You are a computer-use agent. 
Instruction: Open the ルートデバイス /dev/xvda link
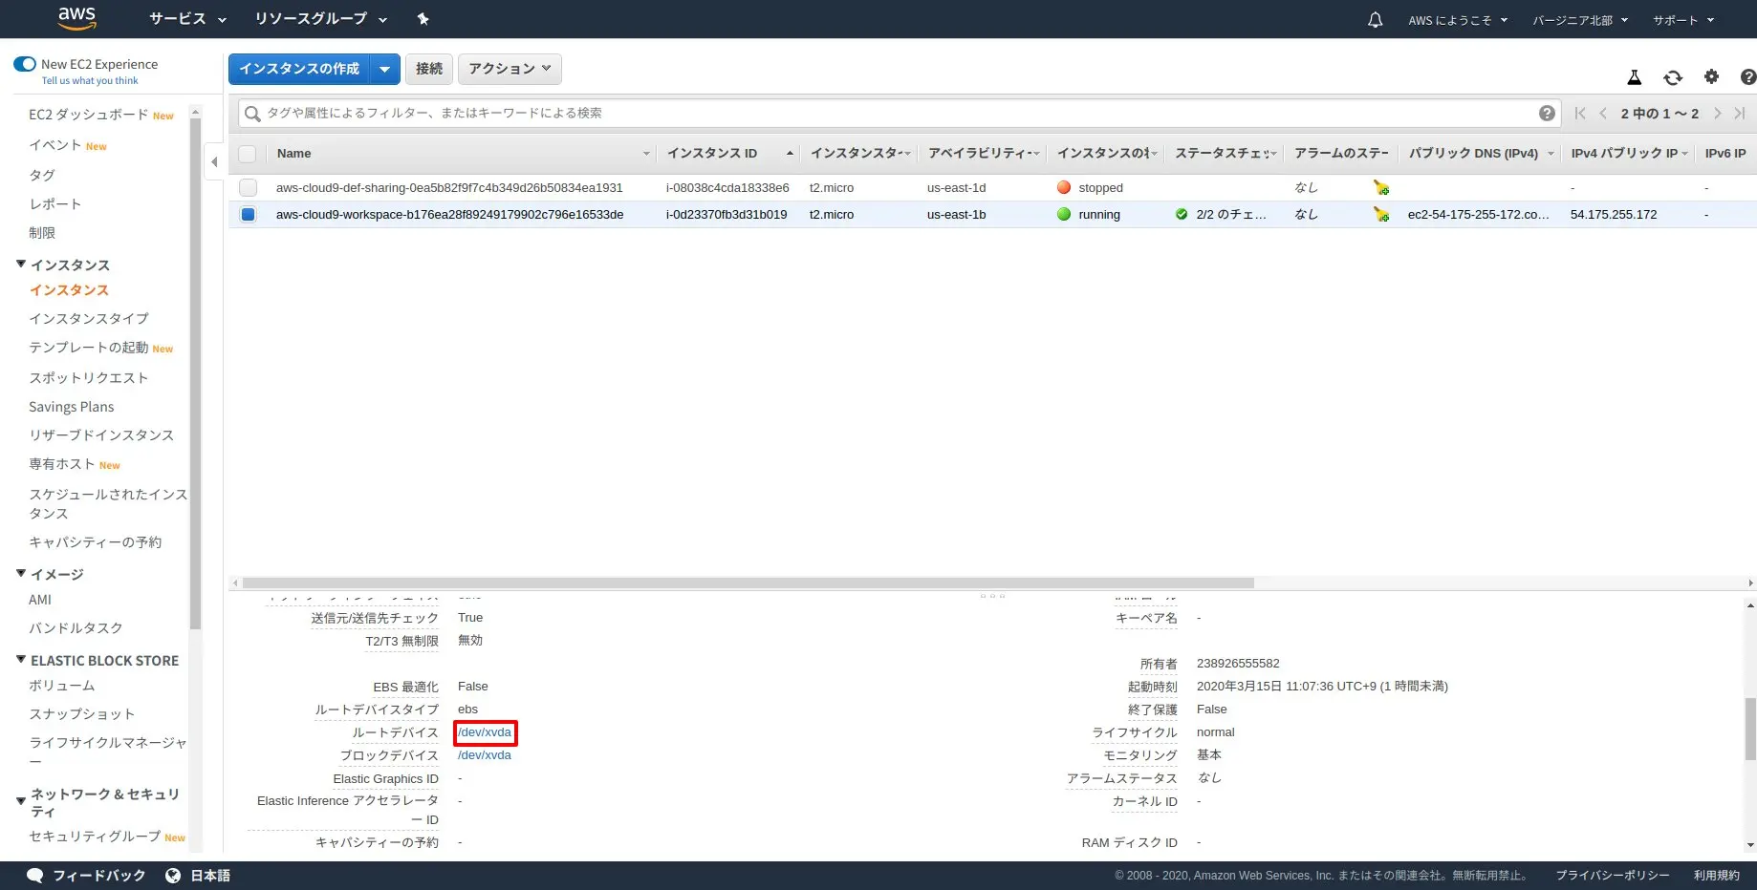point(485,732)
